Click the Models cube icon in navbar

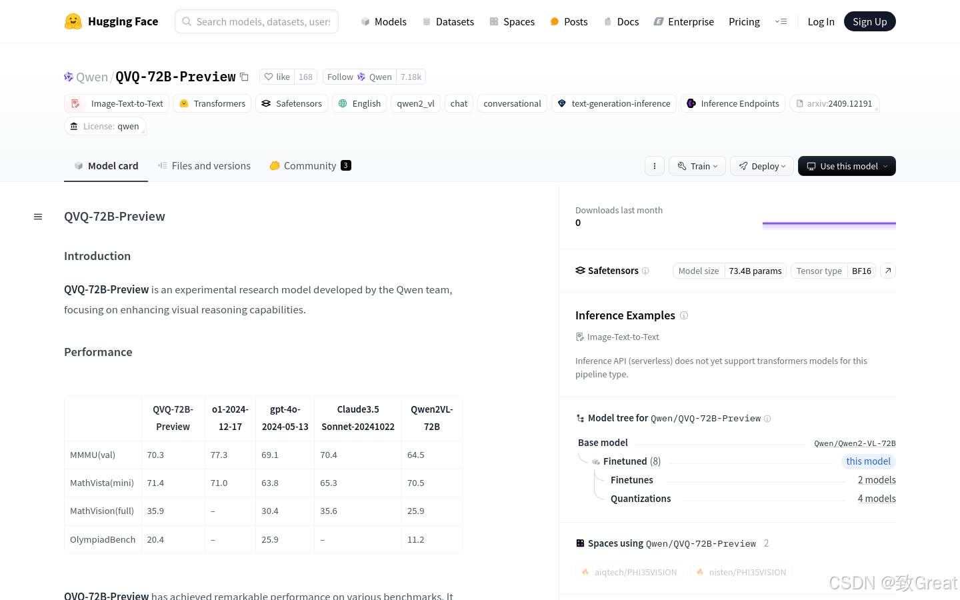point(365,21)
